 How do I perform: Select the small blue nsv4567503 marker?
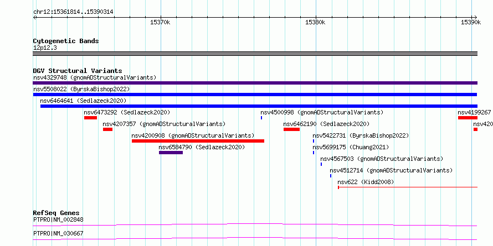tap(321, 164)
